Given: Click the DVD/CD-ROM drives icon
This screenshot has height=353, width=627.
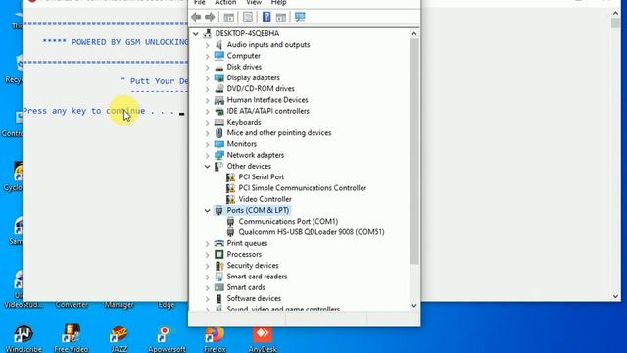Looking at the screenshot, I should [218, 89].
